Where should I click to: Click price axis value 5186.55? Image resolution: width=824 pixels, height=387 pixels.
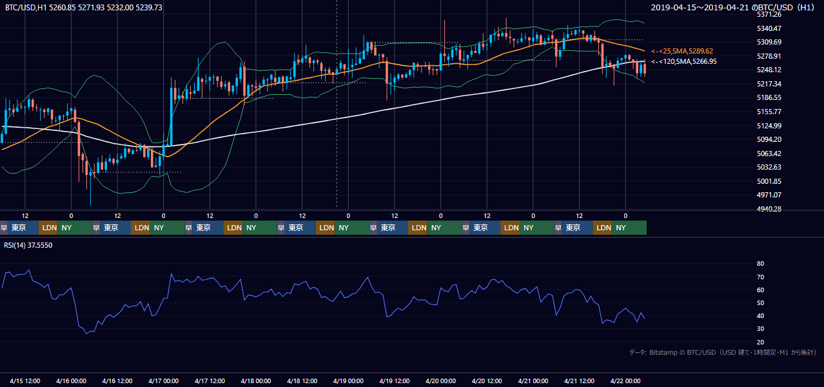769,97
